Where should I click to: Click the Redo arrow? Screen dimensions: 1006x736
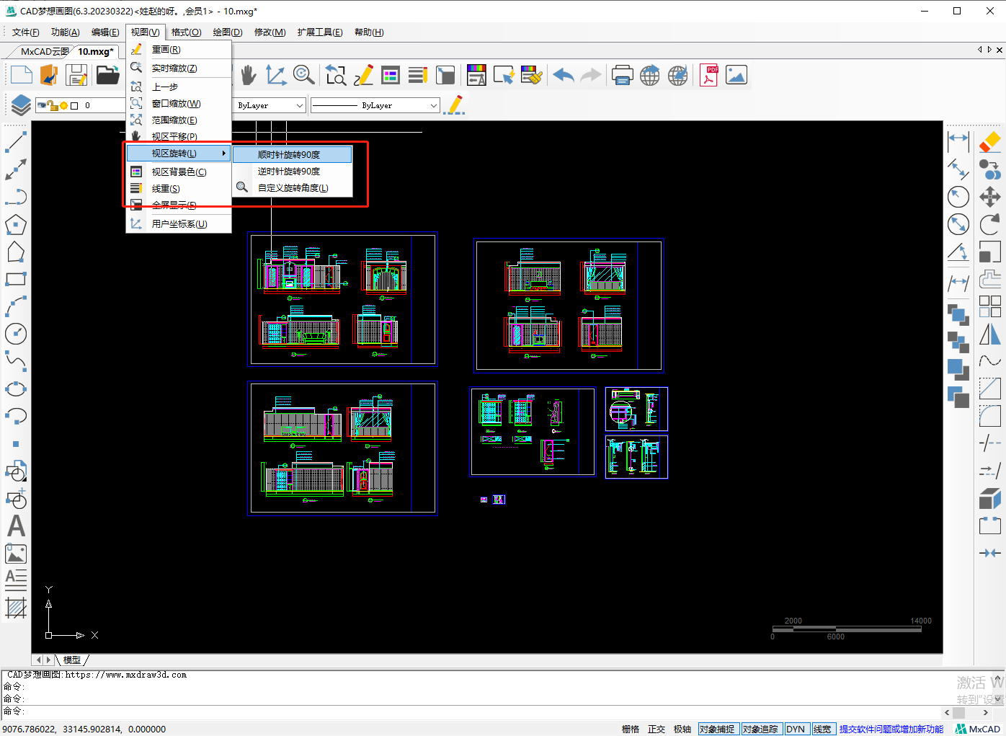[x=591, y=75]
